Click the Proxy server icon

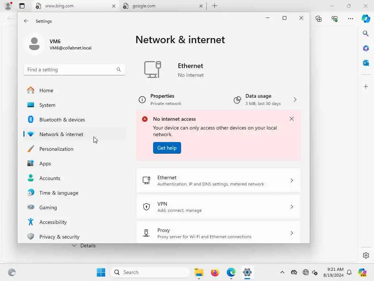coord(146,233)
